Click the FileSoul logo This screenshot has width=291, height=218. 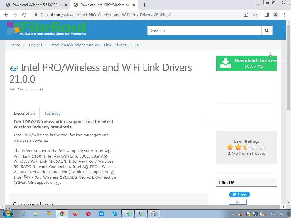tap(46, 28)
